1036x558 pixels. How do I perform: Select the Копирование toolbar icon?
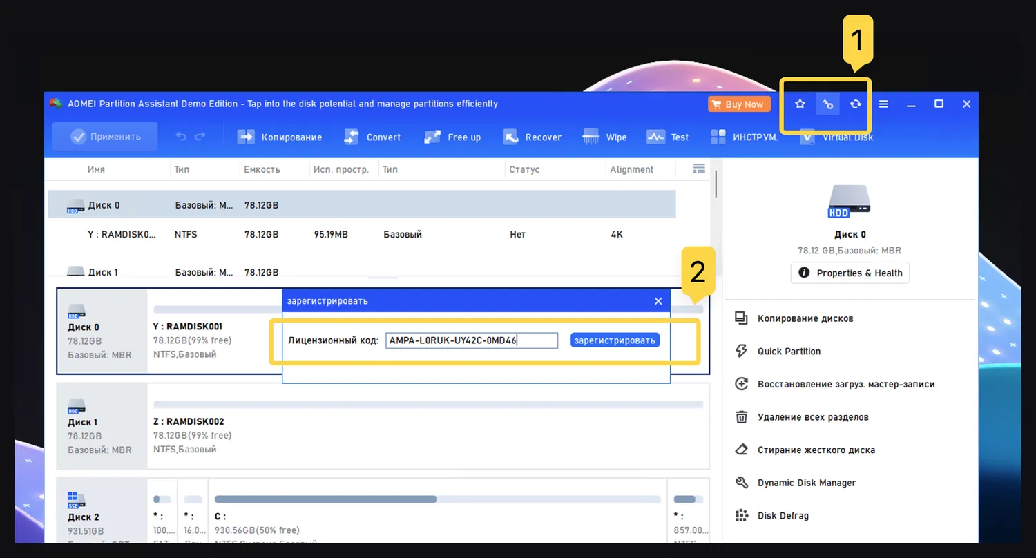point(280,137)
